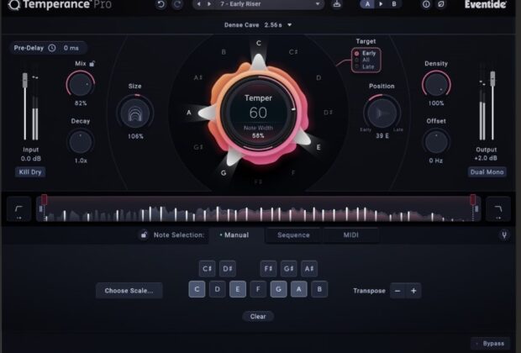Click the Eventide logo
Screen dimensions: 521x353
tap(486, 5)
